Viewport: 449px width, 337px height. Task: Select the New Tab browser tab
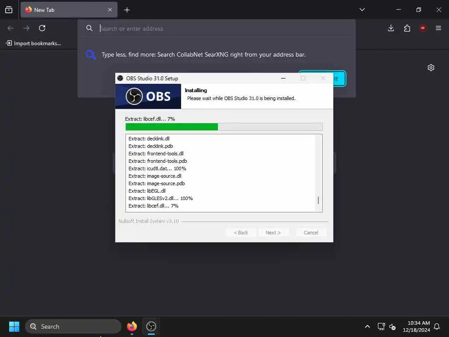[x=69, y=10]
